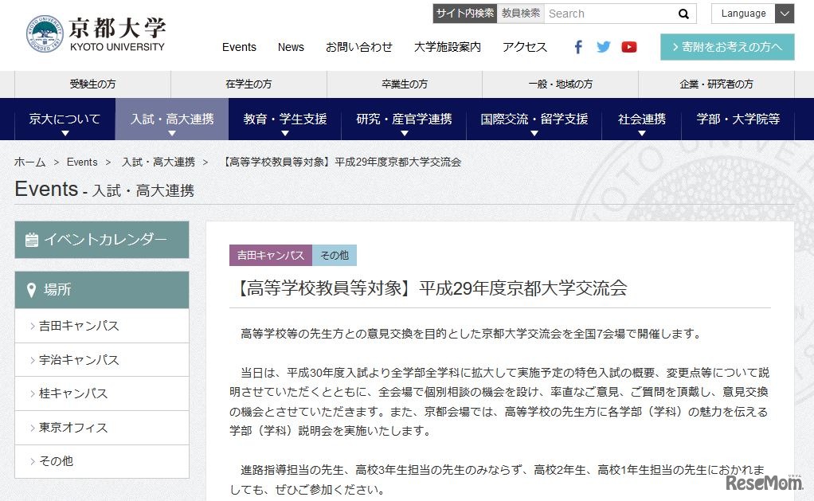
Task: Open the Facebook page icon
Action: click(577, 47)
